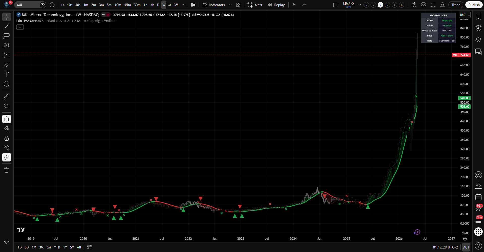Set the date range to YTD
The image size is (484, 252).
click(x=57, y=247)
